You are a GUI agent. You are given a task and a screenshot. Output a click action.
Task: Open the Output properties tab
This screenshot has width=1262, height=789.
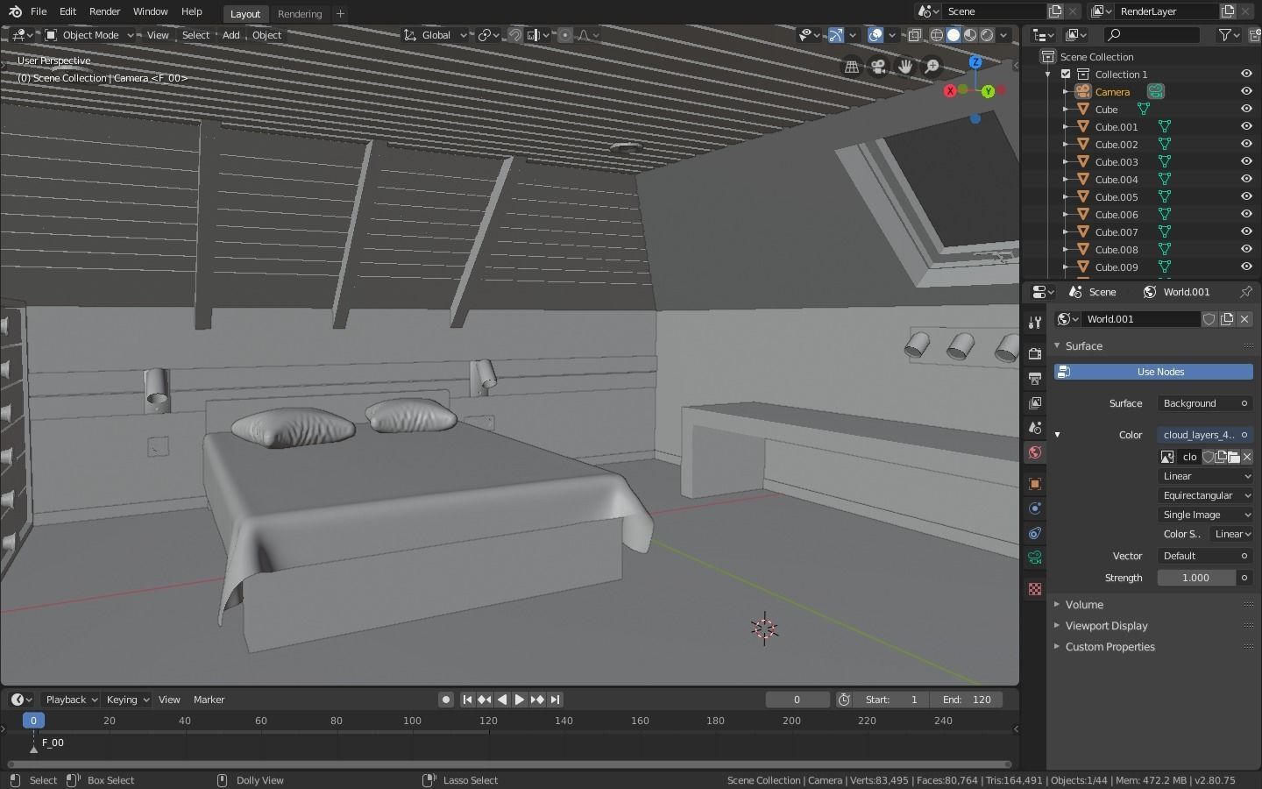tap(1035, 379)
